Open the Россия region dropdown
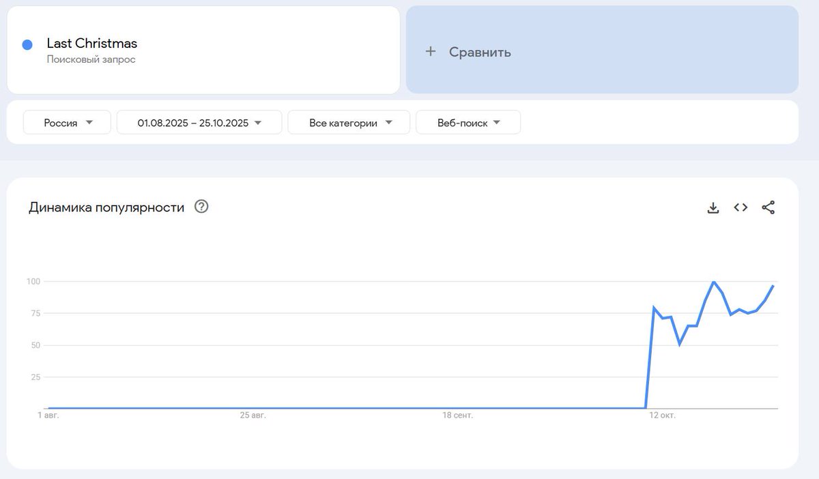The height and width of the screenshot is (479, 819). point(67,123)
